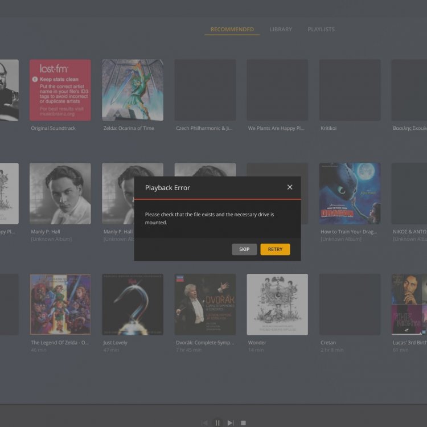Click the '46 min' duration label
Viewport: 427px width, 427px height.
point(38,350)
